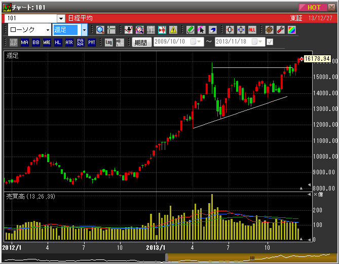Toggle the BB Bollinger Bands indicator
The width and height of the screenshot is (339, 264).
pyautogui.click(x=36, y=43)
